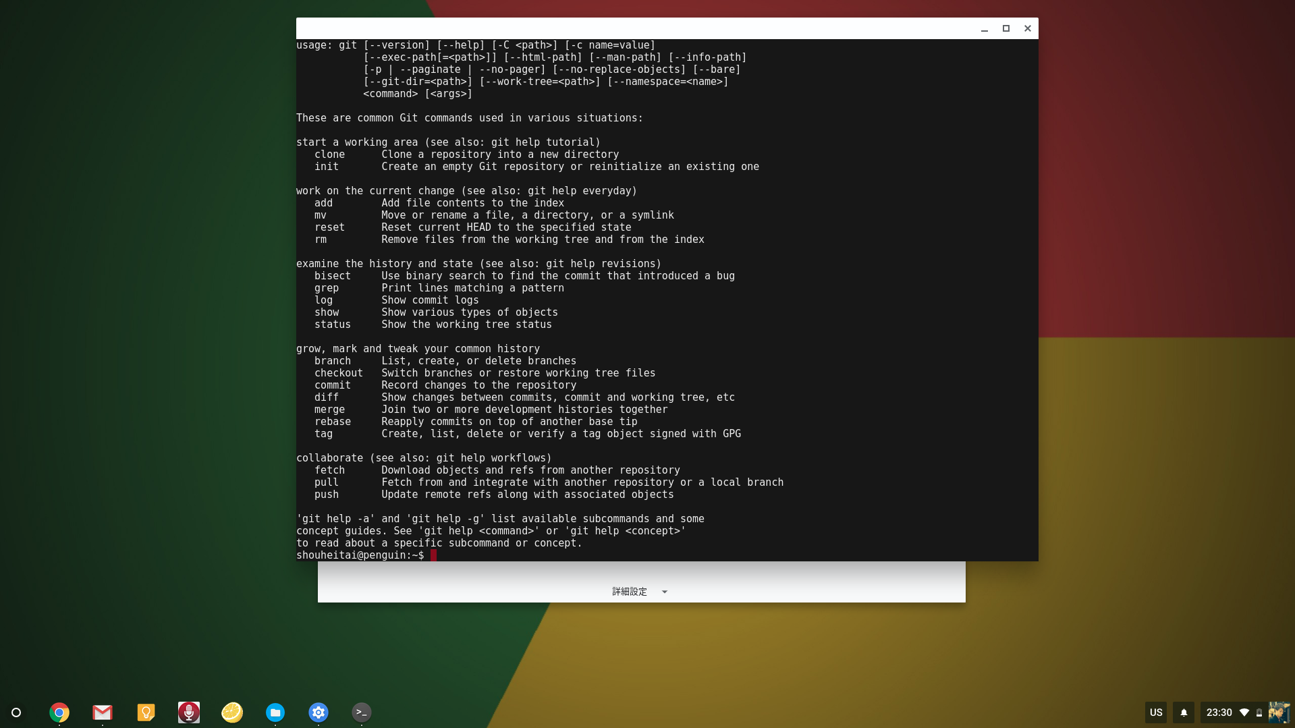Click the Wi-Fi status icon
Image resolution: width=1295 pixels, height=728 pixels.
tap(1244, 712)
